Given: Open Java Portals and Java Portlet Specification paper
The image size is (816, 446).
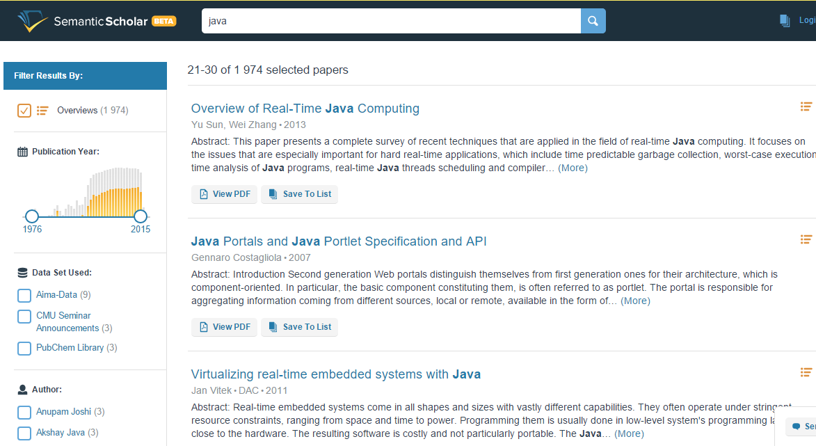Looking at the screenshot, I should click(339, 241).
